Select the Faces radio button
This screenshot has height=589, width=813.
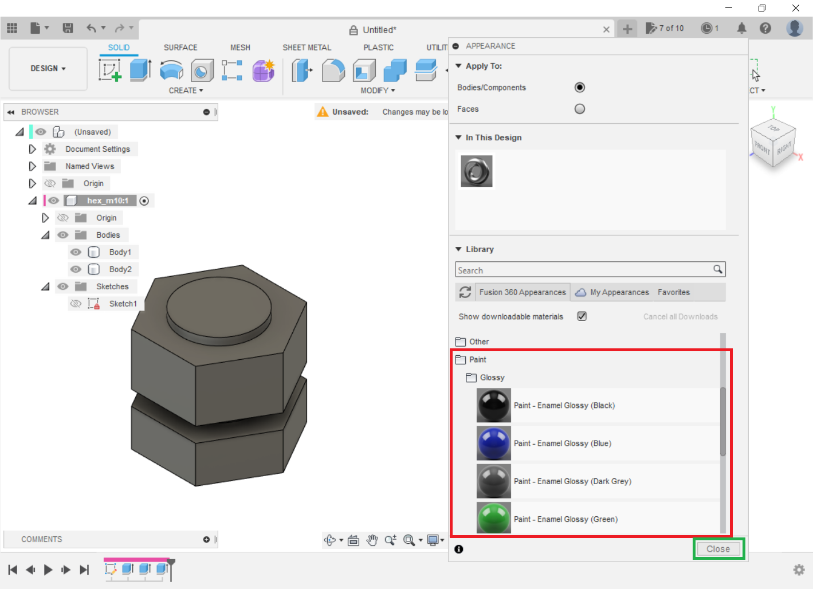click(579, 109)
